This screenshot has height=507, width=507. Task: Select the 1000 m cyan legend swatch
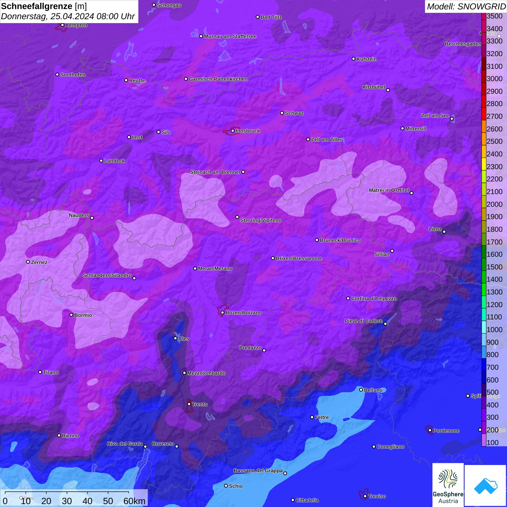coord(484,327)
